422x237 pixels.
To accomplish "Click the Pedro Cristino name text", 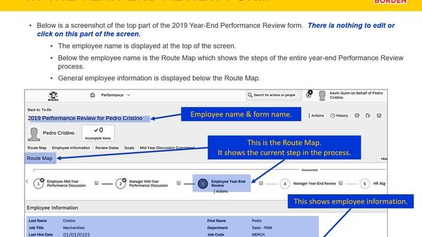I will (x=59, y=133).
